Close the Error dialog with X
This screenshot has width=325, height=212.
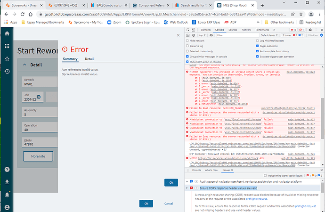[x=178, y=35]
